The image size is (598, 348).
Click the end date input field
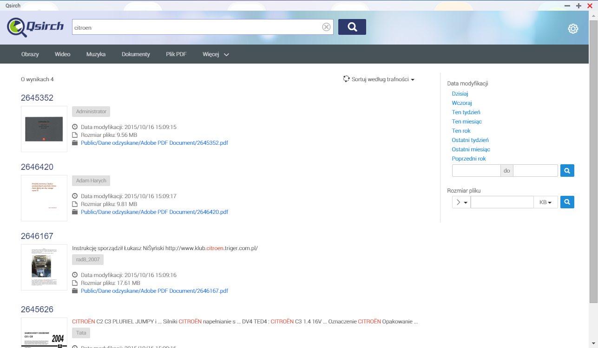pos(535,171)
